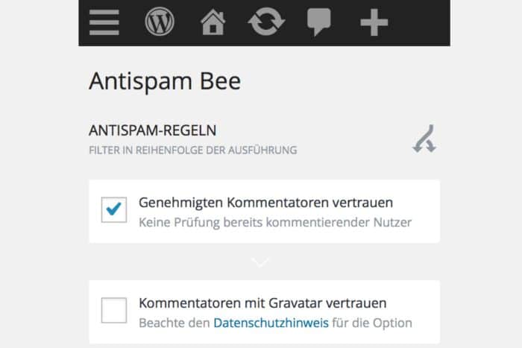The width and height of the screenshot is (522, 348).
Task: Click the plus icon to add new content
Action: (374, 22)
